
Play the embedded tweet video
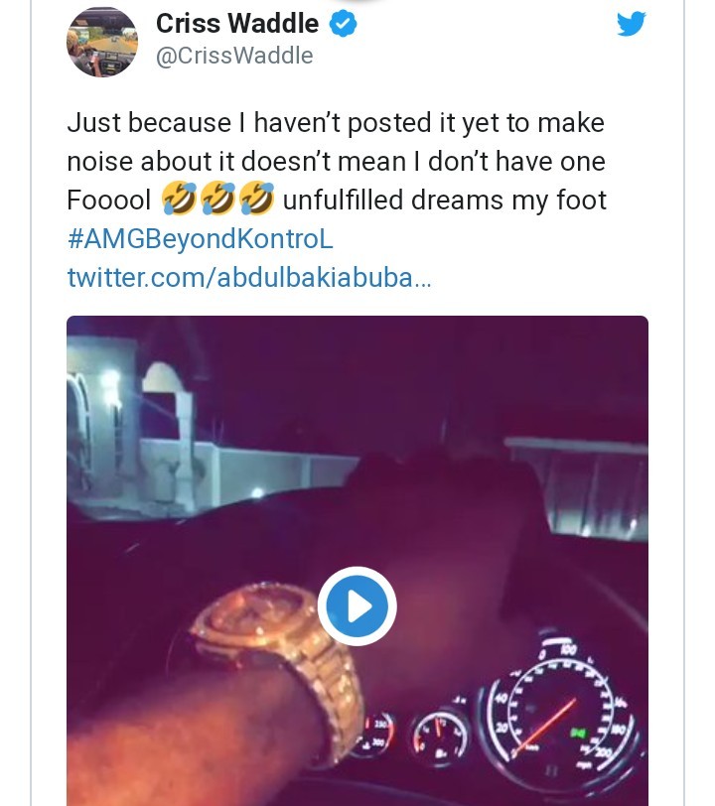357,605
